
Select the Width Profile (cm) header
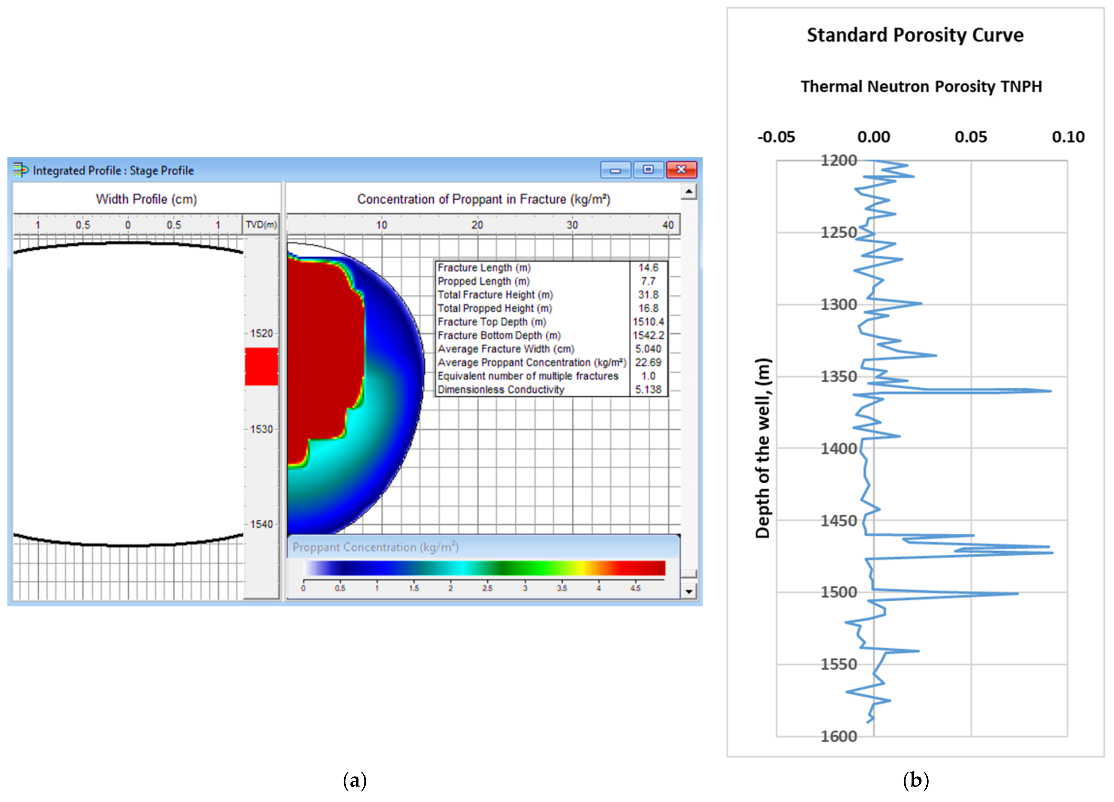[146, 199]
